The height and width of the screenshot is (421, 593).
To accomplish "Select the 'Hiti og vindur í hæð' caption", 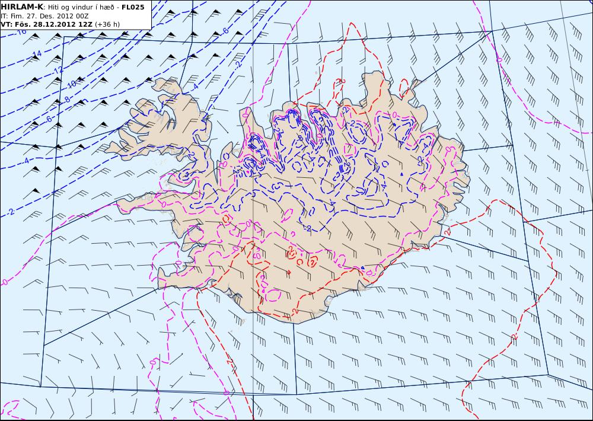I will pos(82,7).
